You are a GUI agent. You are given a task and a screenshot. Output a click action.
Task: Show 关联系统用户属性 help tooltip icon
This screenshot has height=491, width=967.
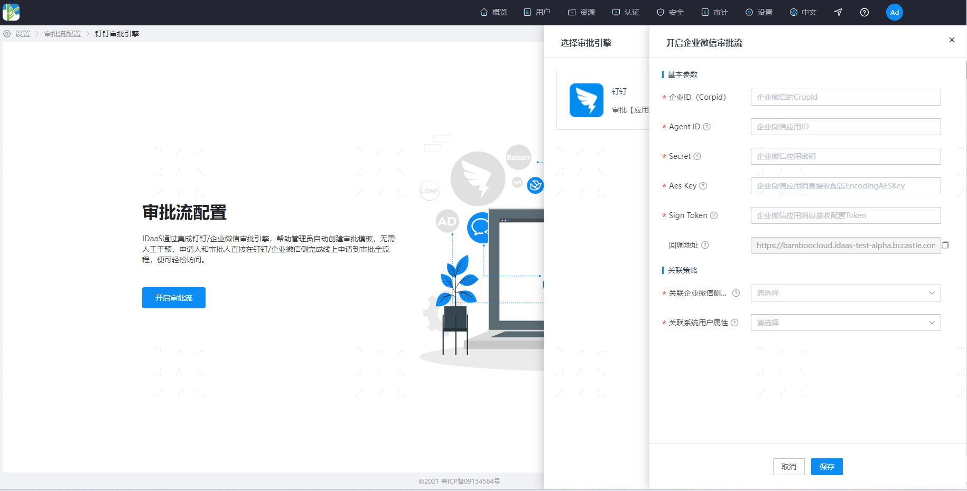pyautogui.click(x=734, y=323)
